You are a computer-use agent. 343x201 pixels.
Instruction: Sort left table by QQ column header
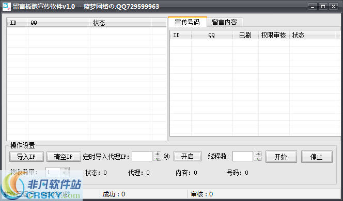pos(59,23)
